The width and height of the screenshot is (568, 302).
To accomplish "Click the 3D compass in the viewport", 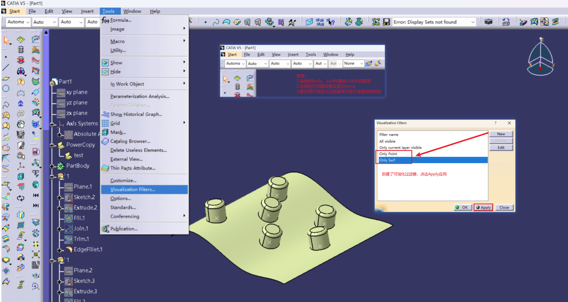I will click(541, 56).
